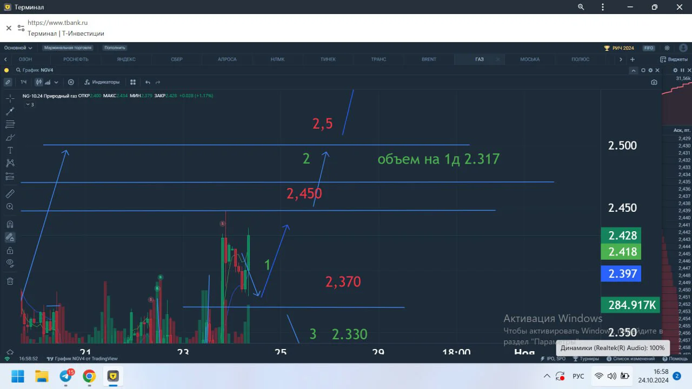This screenshot has width=692, height=389.
Task: Expand the chart type dropdown arrow
Action: [x=56, y=82]
